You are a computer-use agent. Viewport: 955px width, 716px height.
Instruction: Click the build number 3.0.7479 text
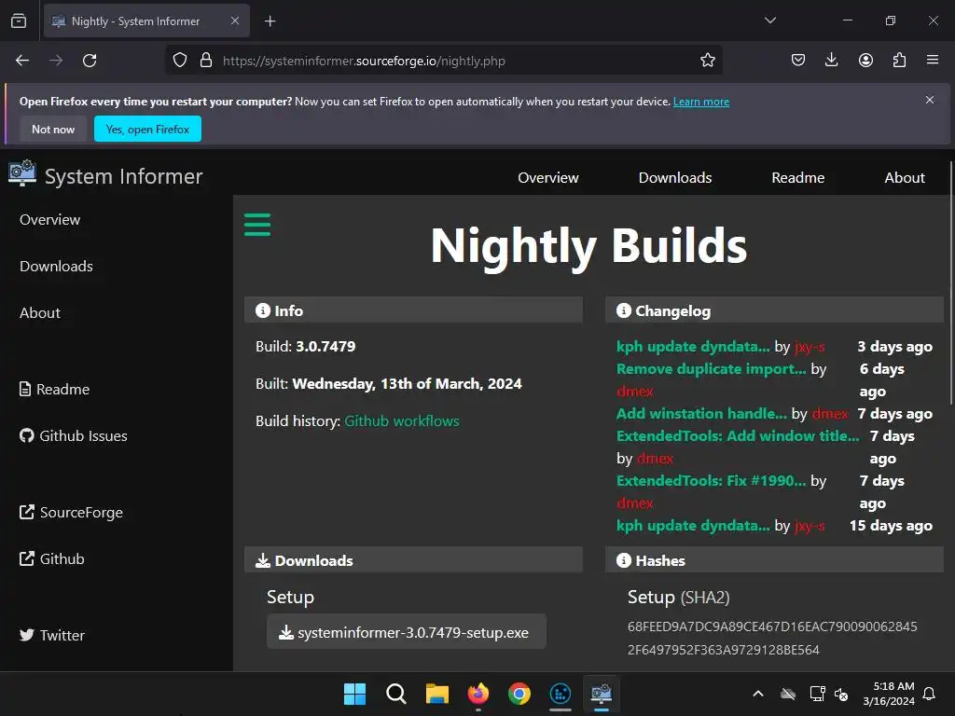click(325, 347)
